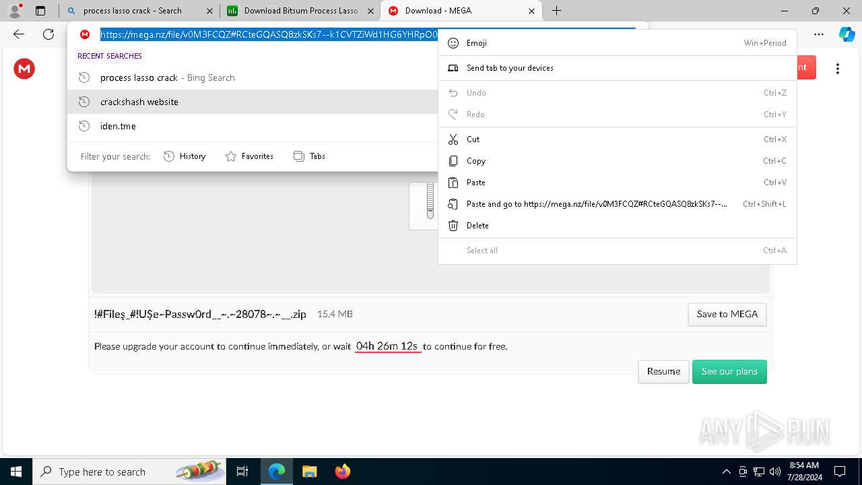This screenshot has height=485, width=862.
Task: Choose Send tab to your devices
Action: tap(617, 68)
